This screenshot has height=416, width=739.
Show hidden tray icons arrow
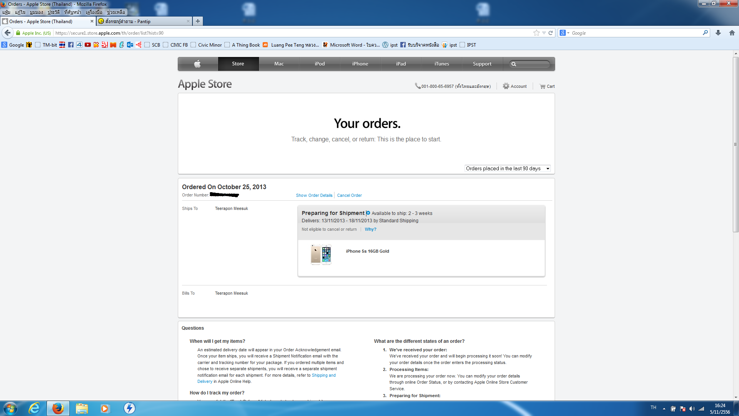point(664,409)
